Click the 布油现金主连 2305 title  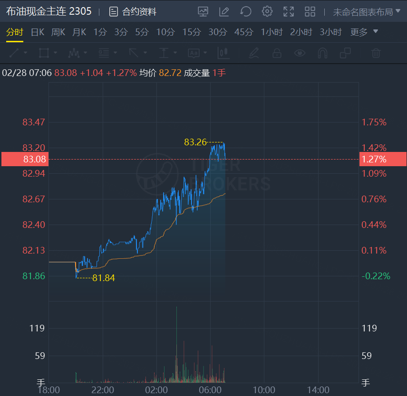(49, 11)
